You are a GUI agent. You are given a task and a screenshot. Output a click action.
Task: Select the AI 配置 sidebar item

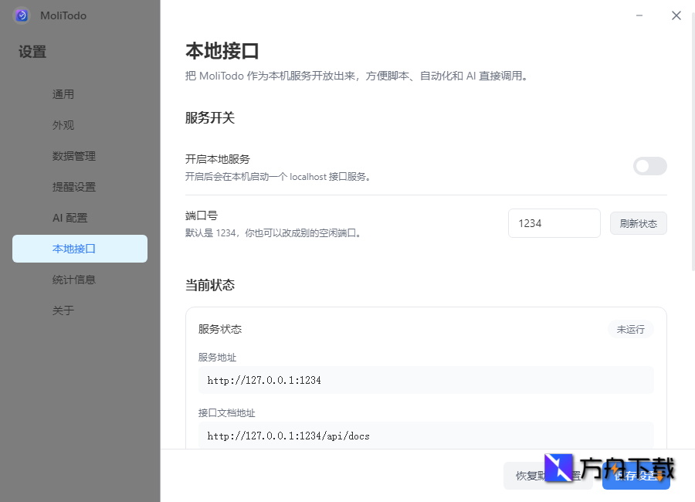pyautogui.click(x=71, y=218)
